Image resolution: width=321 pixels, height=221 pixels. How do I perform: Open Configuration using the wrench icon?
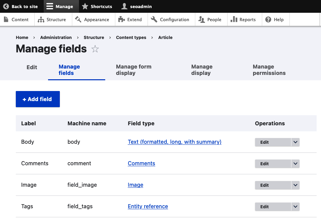(154, 19)
